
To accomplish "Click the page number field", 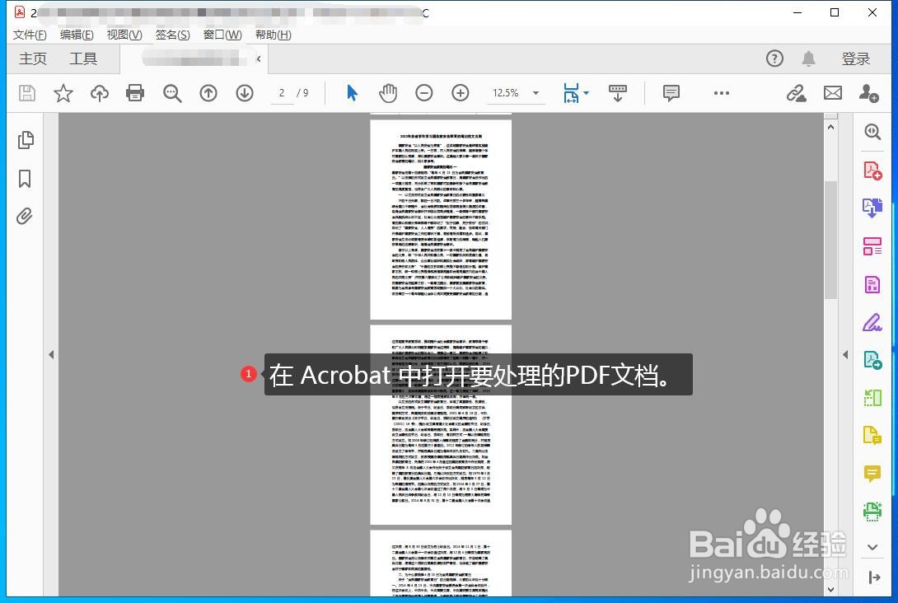I will coord(282,93).
